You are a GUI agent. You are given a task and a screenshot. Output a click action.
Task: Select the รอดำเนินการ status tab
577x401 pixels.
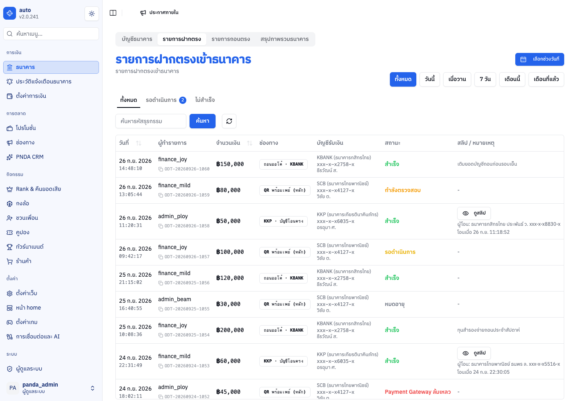pos(166,100)
